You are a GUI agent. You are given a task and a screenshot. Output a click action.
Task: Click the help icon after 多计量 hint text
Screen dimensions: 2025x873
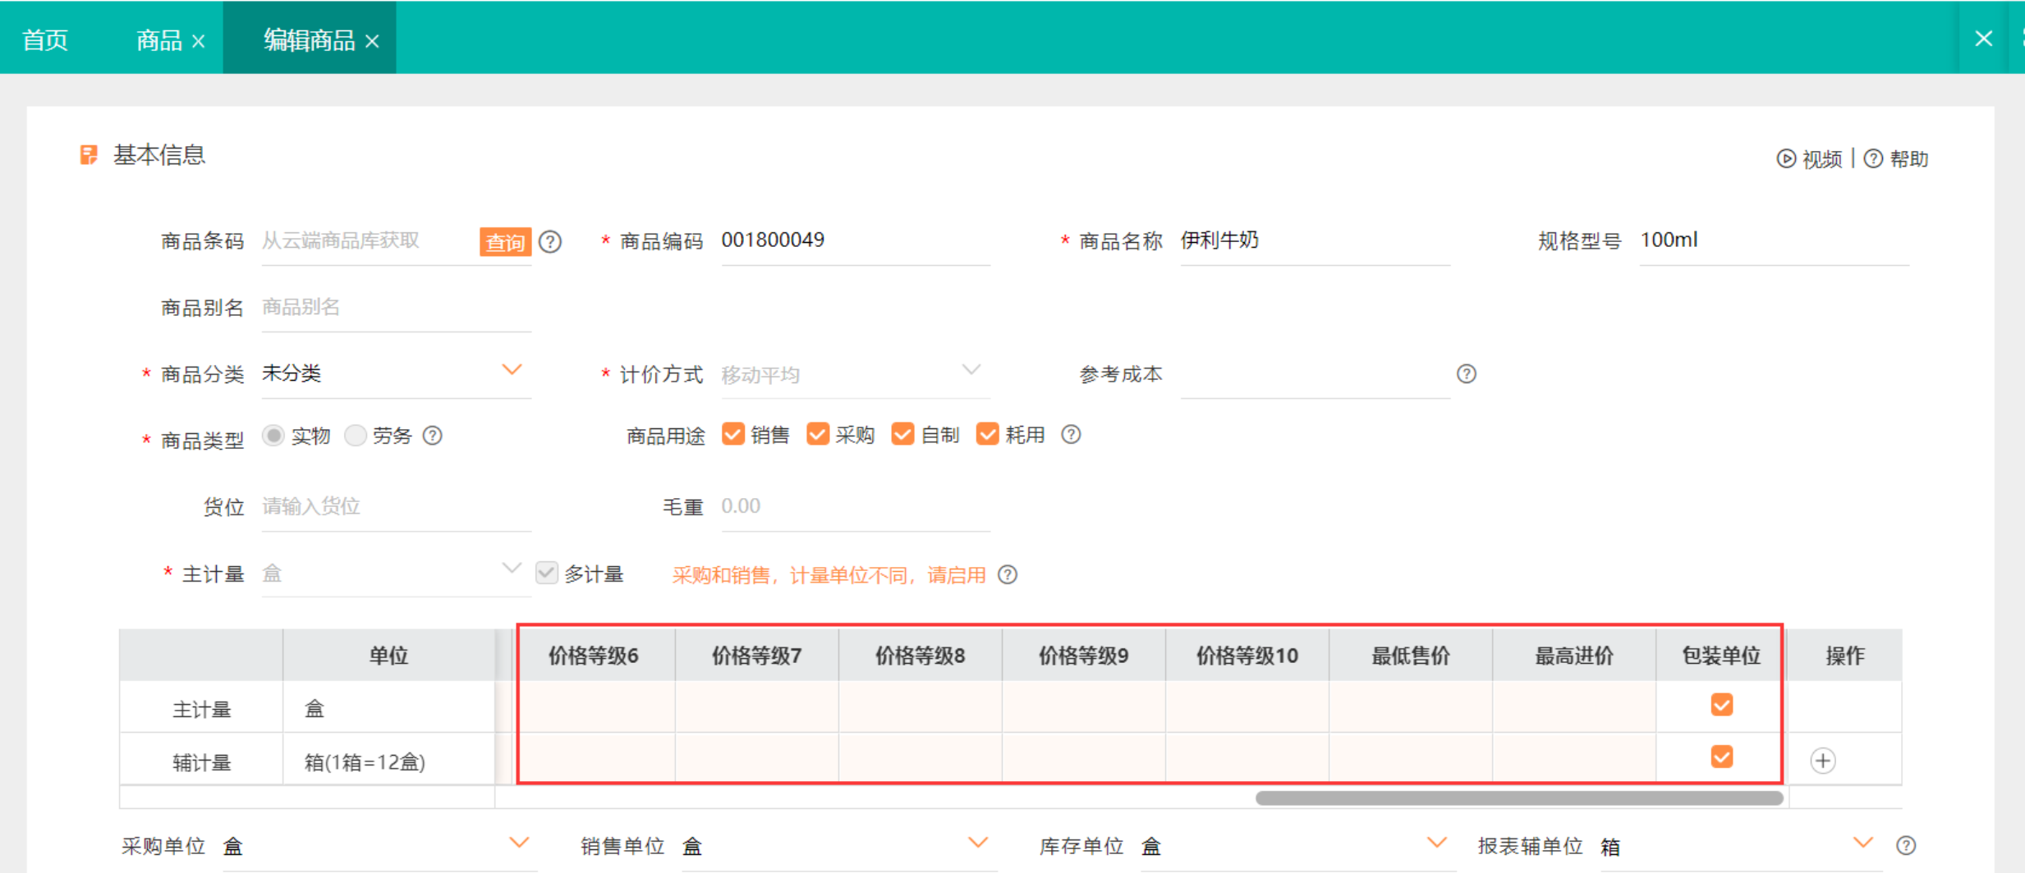click(x=1008, y=575)
